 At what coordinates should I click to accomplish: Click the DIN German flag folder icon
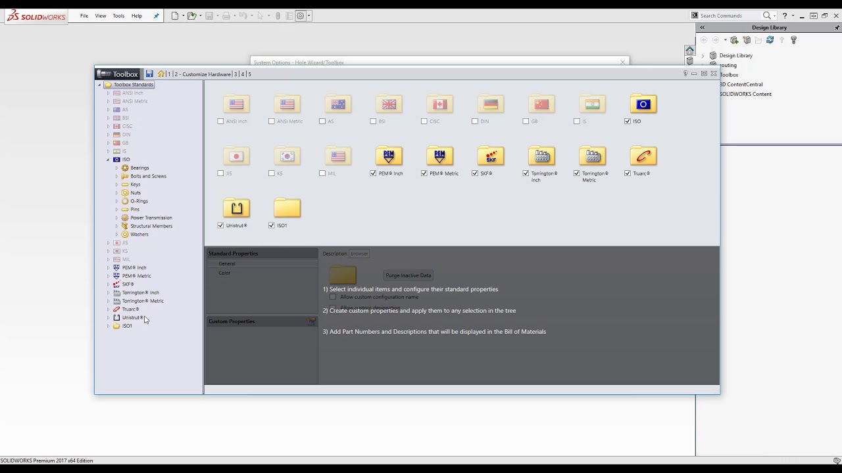(x=491, y=104)
